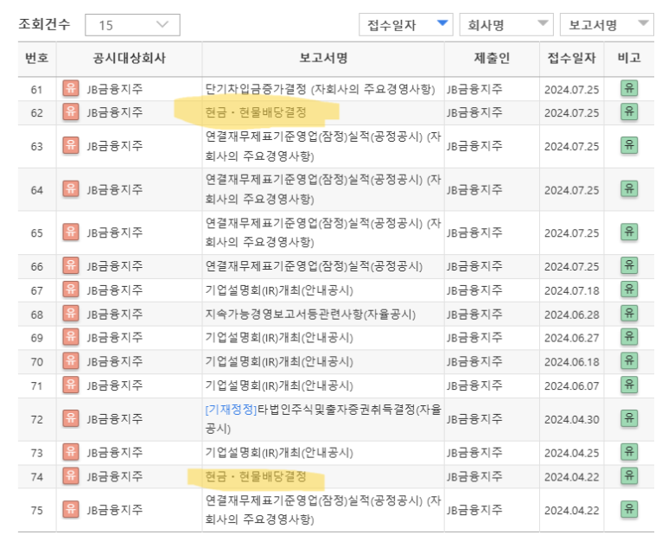Click red 유 icon in row 67

(x=71, y=290)
